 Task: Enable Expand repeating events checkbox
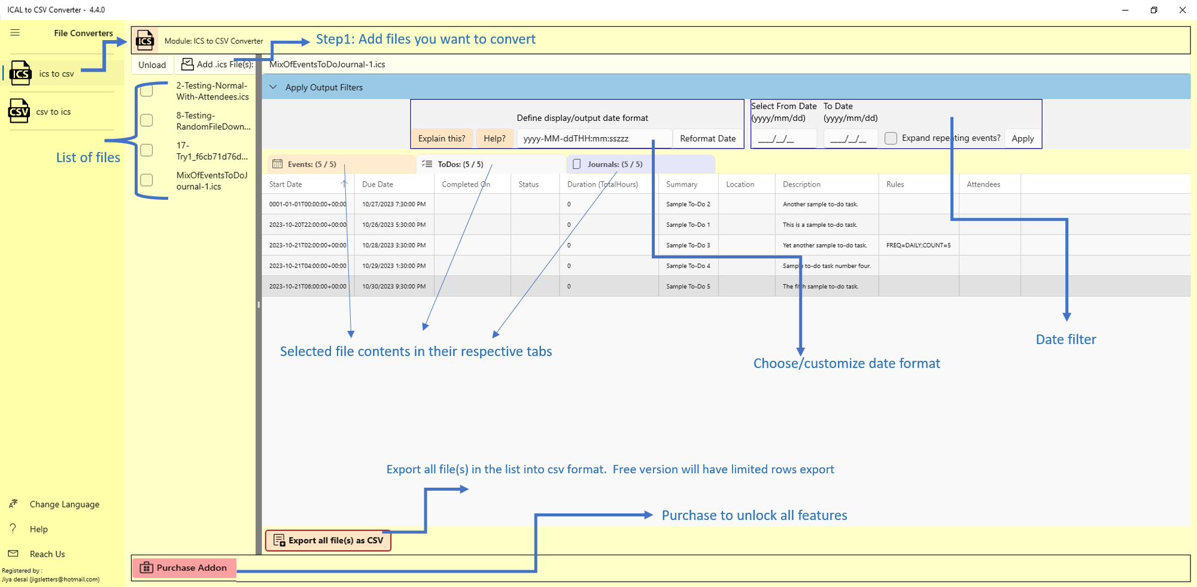(891, 138)
